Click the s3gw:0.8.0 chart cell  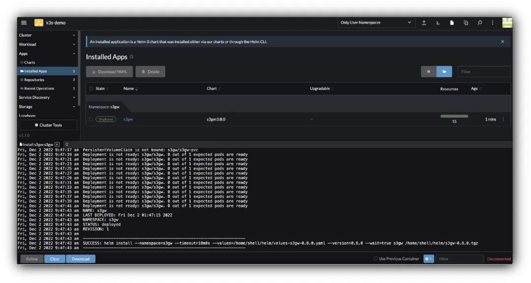tap(216, 119)
